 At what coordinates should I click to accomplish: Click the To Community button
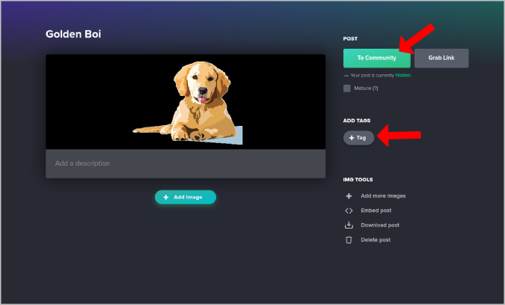[376, 58]
